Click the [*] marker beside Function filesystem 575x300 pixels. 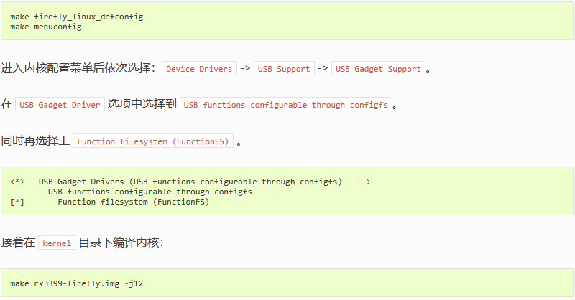coord(17,202)
